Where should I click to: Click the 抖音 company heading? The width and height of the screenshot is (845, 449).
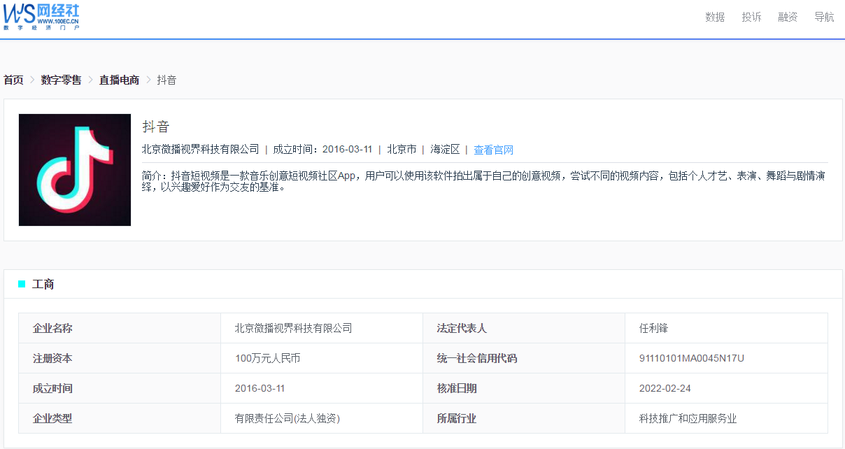156,127
